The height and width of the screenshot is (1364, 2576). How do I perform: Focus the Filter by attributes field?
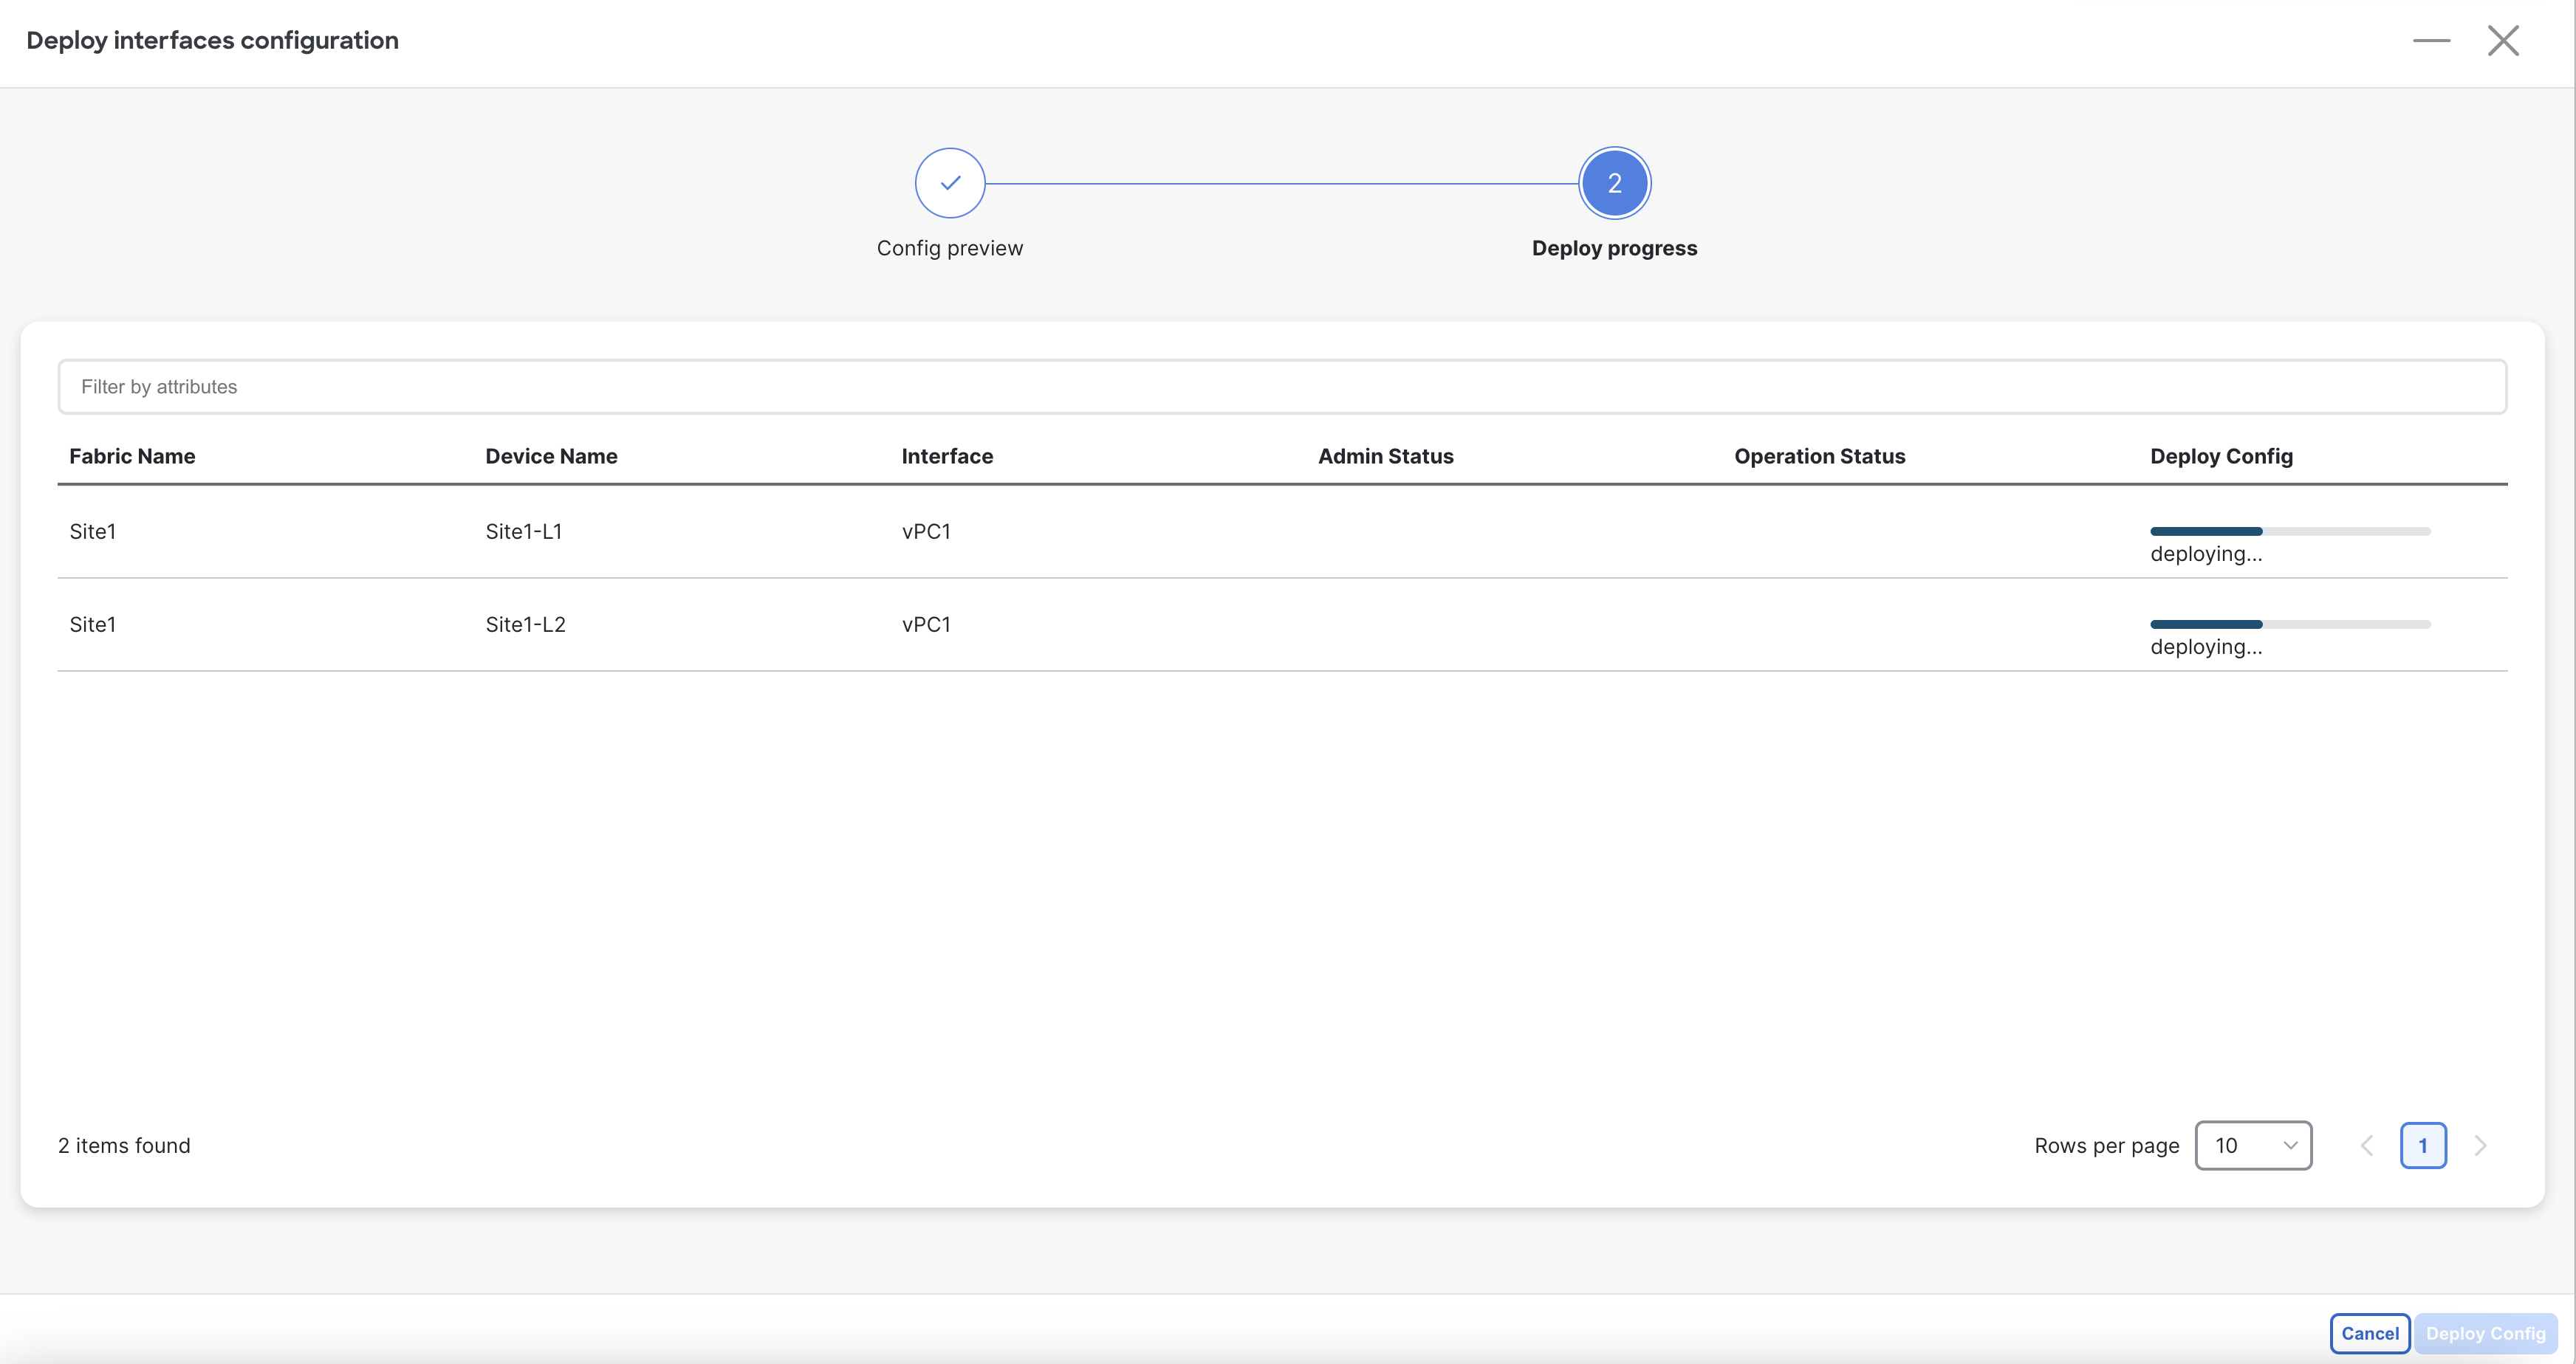(1282, 387)
